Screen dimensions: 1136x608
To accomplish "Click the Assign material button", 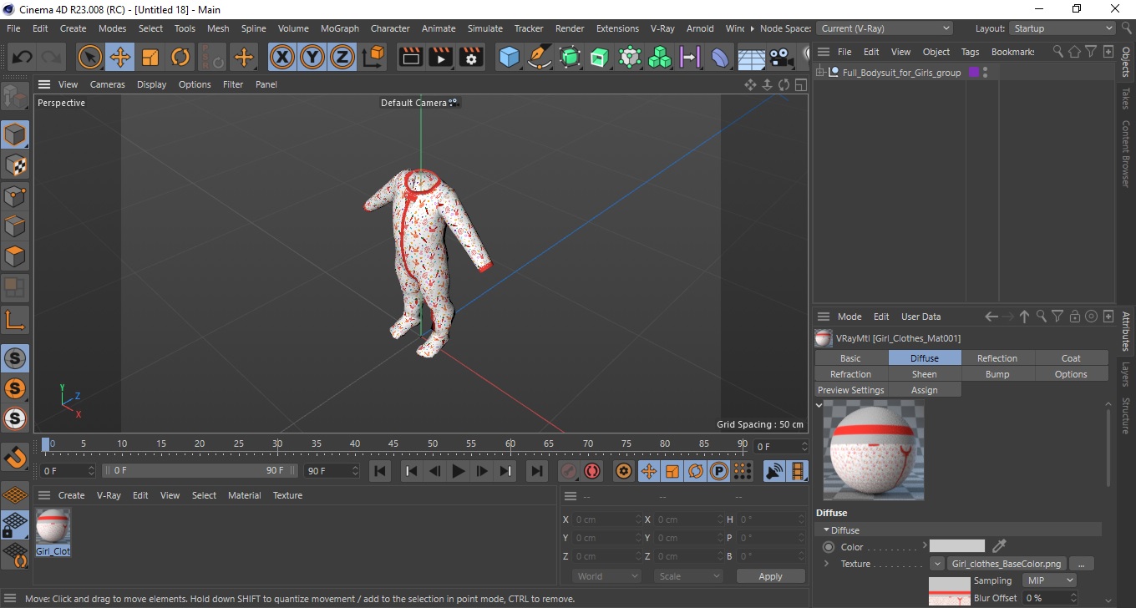I will tap(924, 390).
